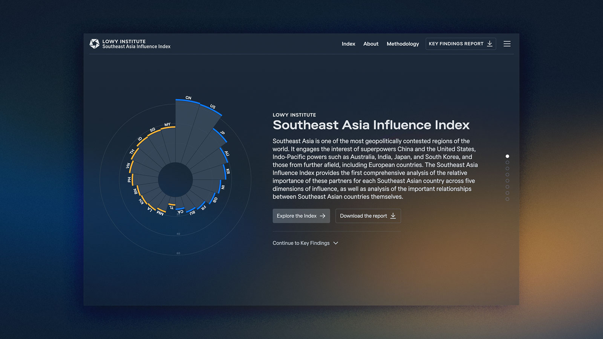
Task: Click the Explore the Index button
Action: 301,216
